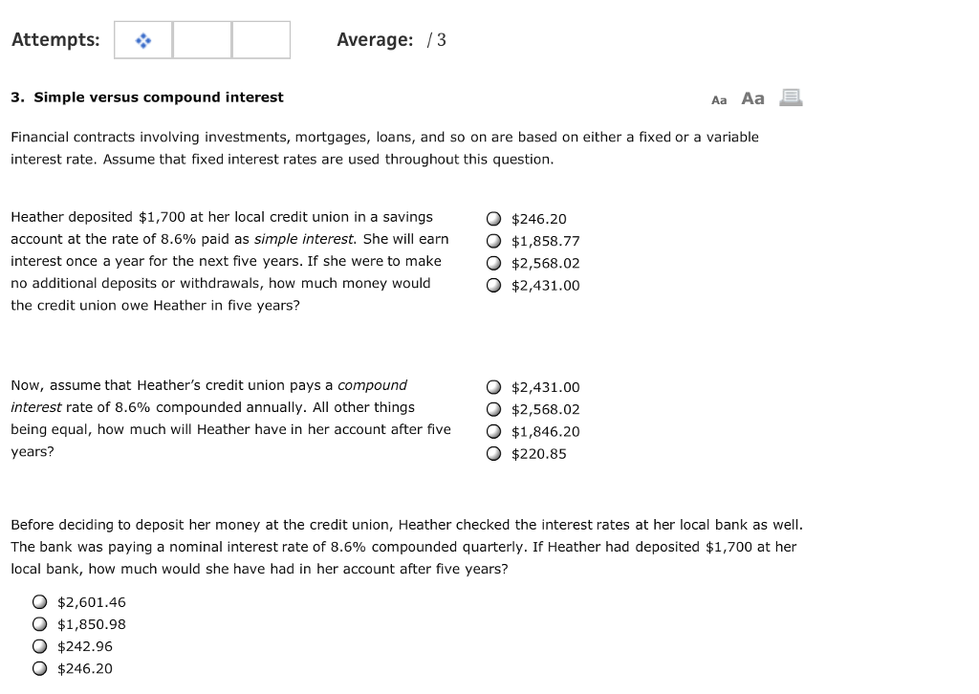The width and height of the screenshot is (979, 694).
Task: Choose $1,850.98 as the bank question answer
Action: (38, 624)
